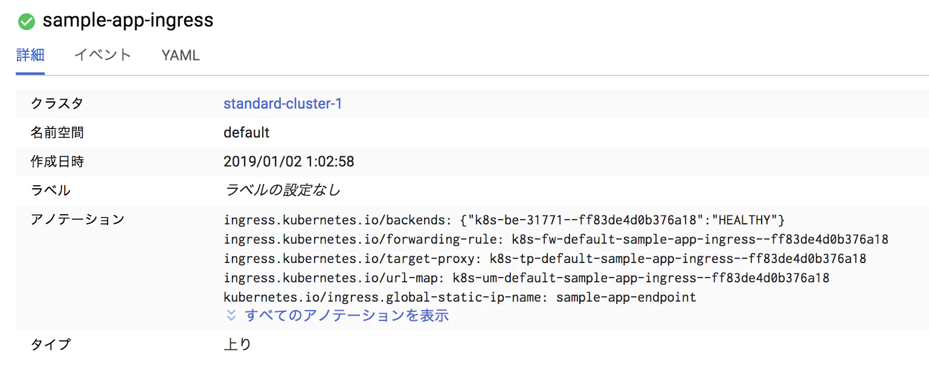Viewport: 929px width, 368px height.
Task: Click the ラベルの設定なし value
Action: 283,191
